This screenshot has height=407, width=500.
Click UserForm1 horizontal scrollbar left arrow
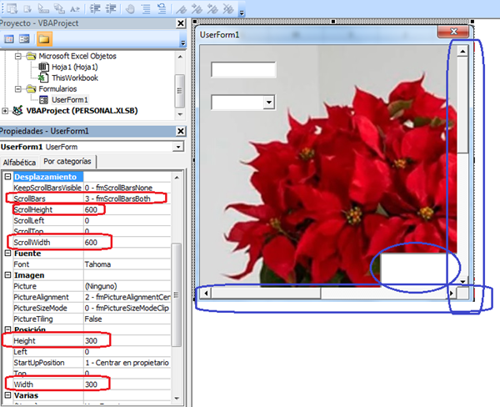206,293
